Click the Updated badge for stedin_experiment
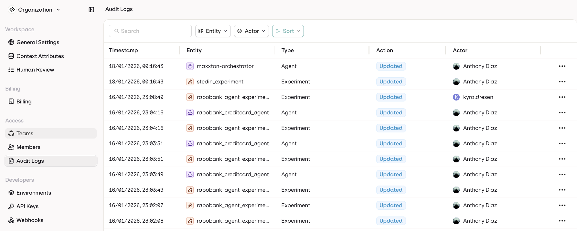The width and height of the screenshot is (577, 231). click(x=391, y=82)
